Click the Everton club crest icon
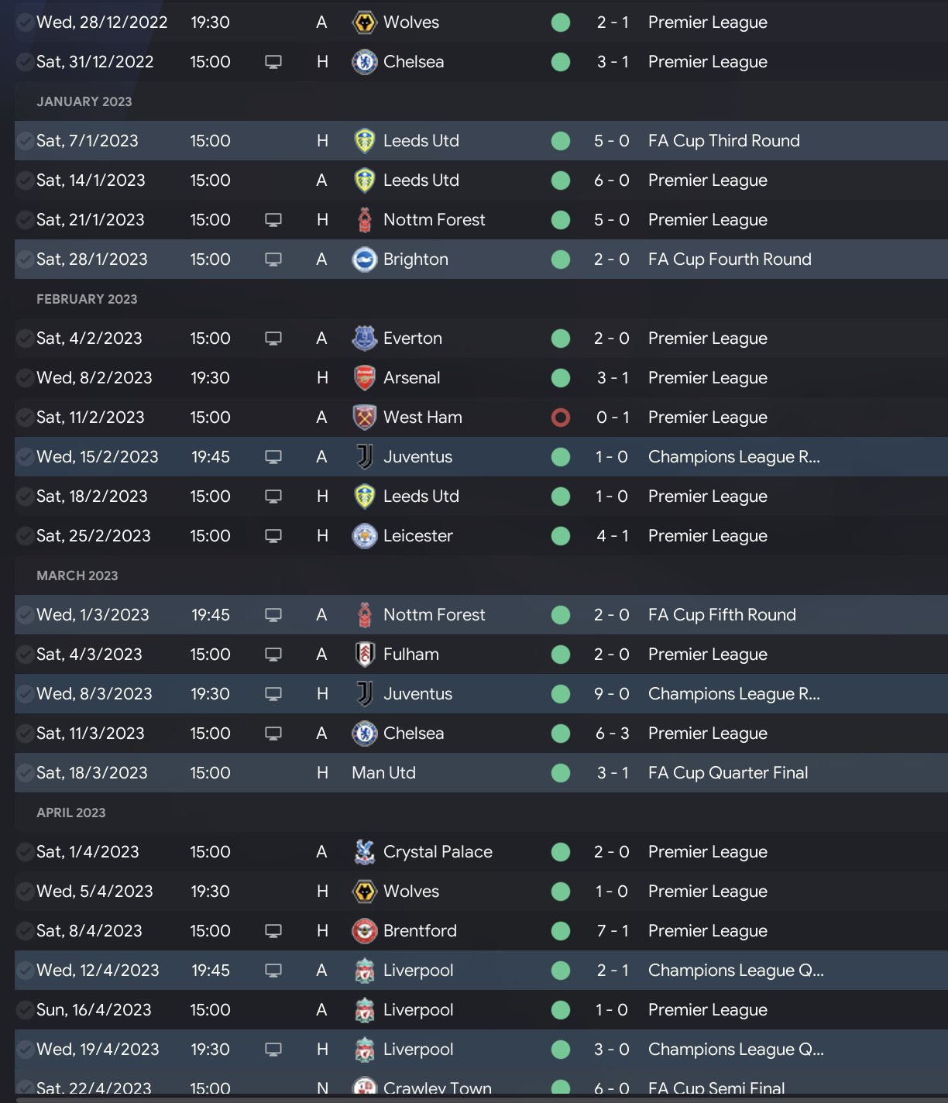Image resolution: width=948 pixels, height=1103 pixels. pos(364,338)
